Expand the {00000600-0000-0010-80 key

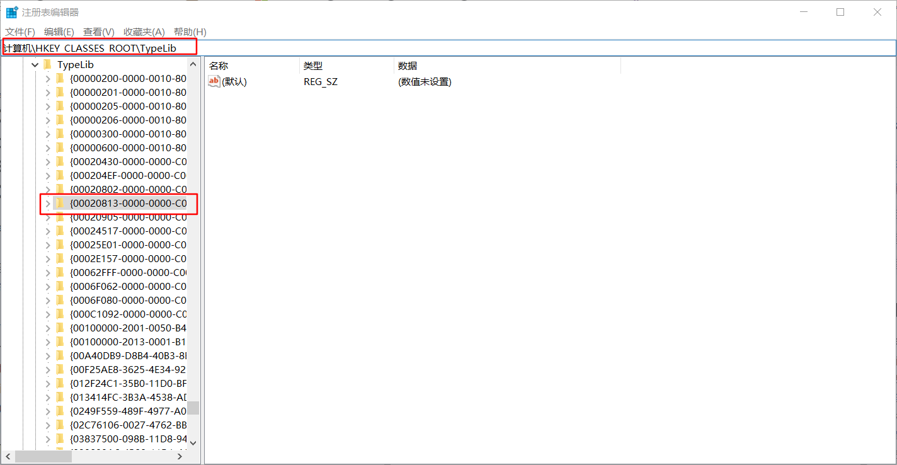(48, 147)
